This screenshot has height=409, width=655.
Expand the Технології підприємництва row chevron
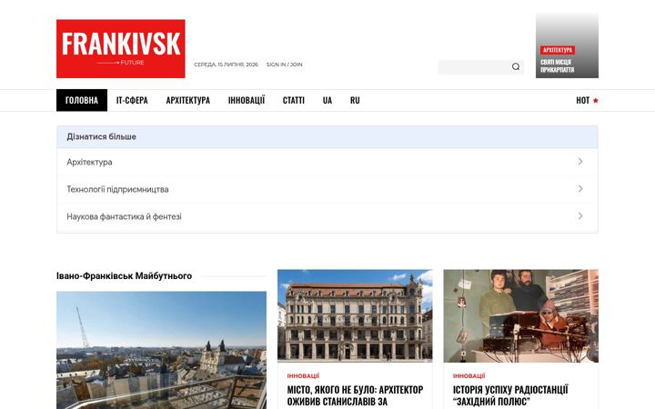point(580,189)
